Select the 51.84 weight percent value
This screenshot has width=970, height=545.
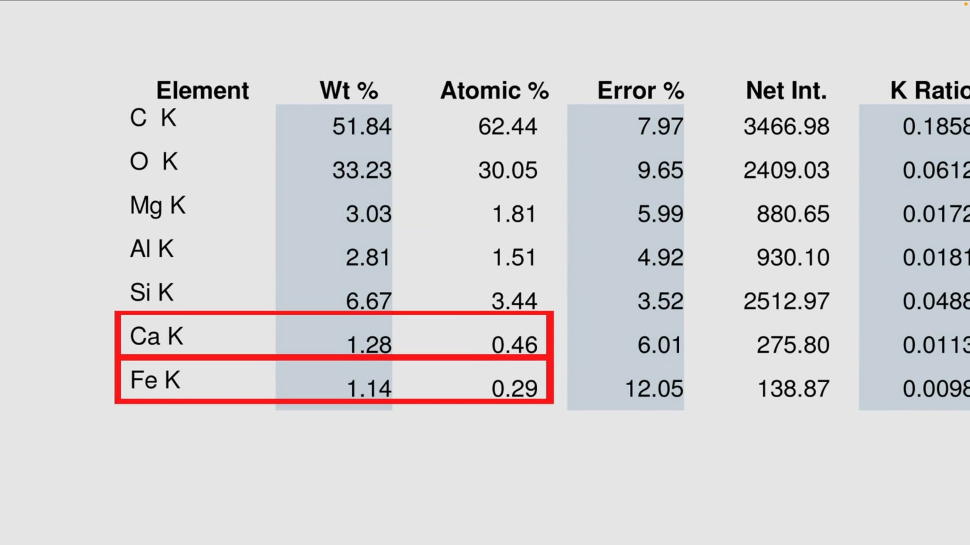361,127
